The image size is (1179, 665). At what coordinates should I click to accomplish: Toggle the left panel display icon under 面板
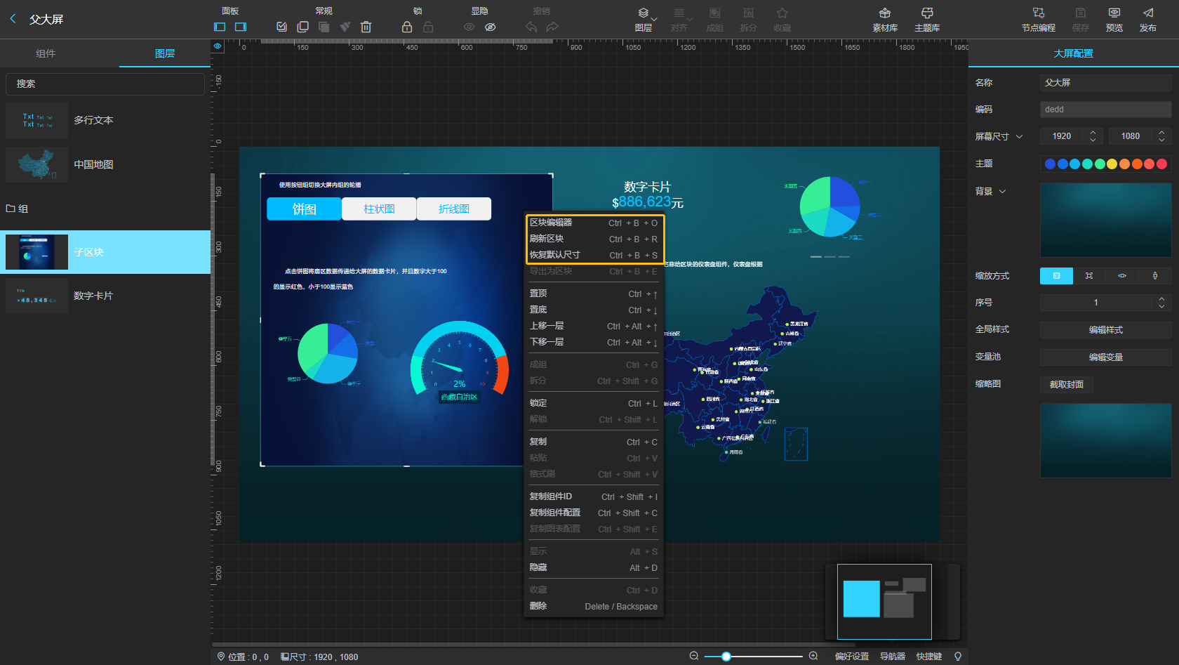pyautogui.click(x=220, y=27)
